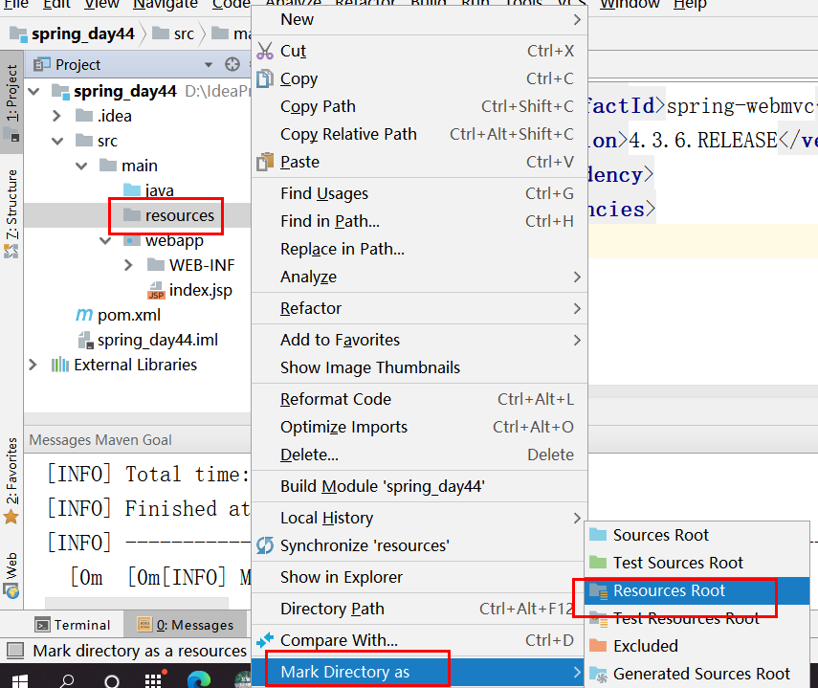Click the Test Resources Root folder icon
The width and height of the screenshot is (818, 688).
click(598, 619)
